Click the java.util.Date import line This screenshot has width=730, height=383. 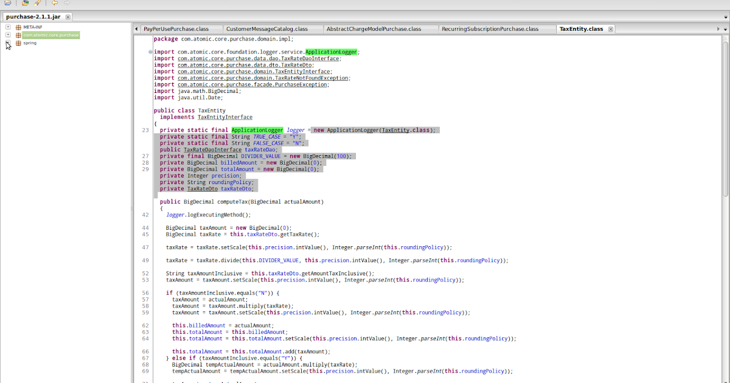pyautogui.click(x=188, y=98)
